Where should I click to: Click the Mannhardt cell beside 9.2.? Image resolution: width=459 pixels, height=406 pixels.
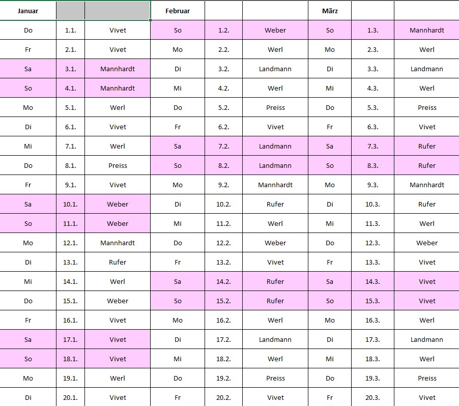pos(275,185)
